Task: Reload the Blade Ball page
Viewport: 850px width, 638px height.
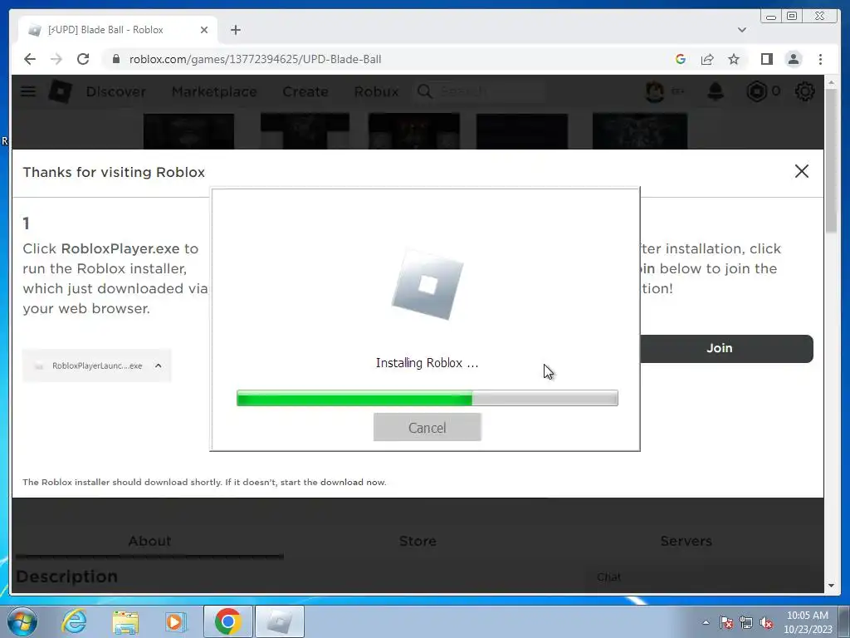Action: [x=83, y=59]
